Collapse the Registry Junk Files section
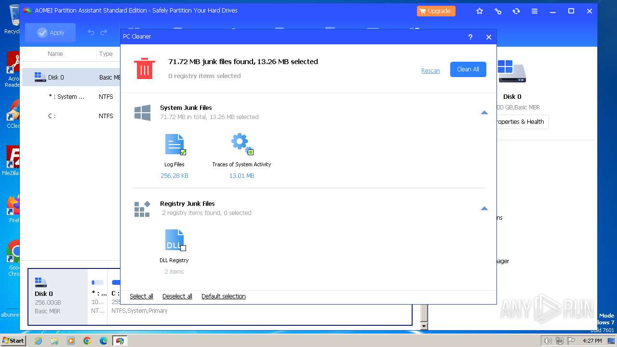 484,208
